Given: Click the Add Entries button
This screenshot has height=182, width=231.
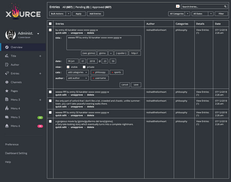Looking at the screenshot, I should (x=95, y=14).
